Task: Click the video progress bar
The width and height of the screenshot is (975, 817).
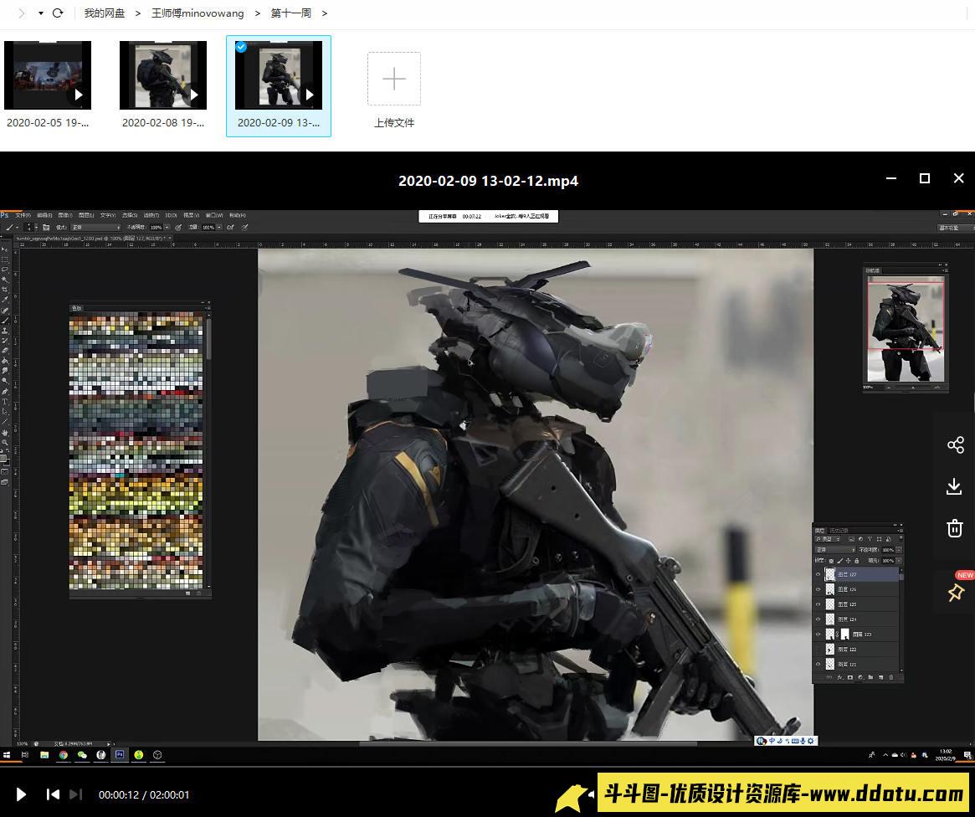Action: pos(487,768)
